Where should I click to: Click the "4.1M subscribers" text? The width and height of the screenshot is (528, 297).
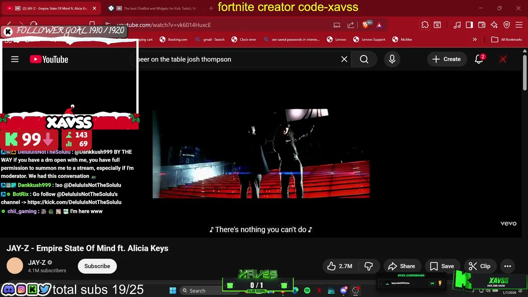[47, 271]
